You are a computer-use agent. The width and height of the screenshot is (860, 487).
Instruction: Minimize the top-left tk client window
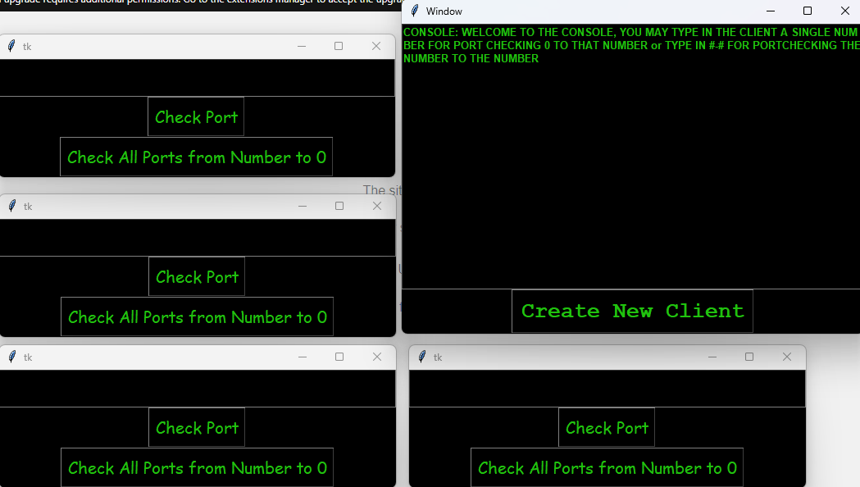302,46
